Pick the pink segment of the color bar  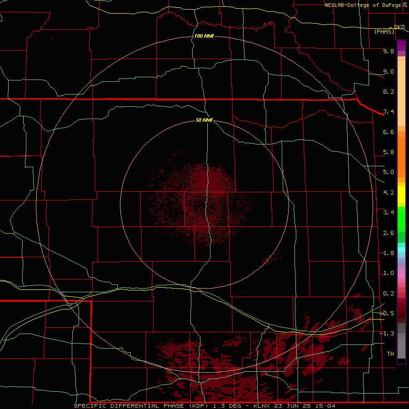pyautogui.click(x=401, y=275)
